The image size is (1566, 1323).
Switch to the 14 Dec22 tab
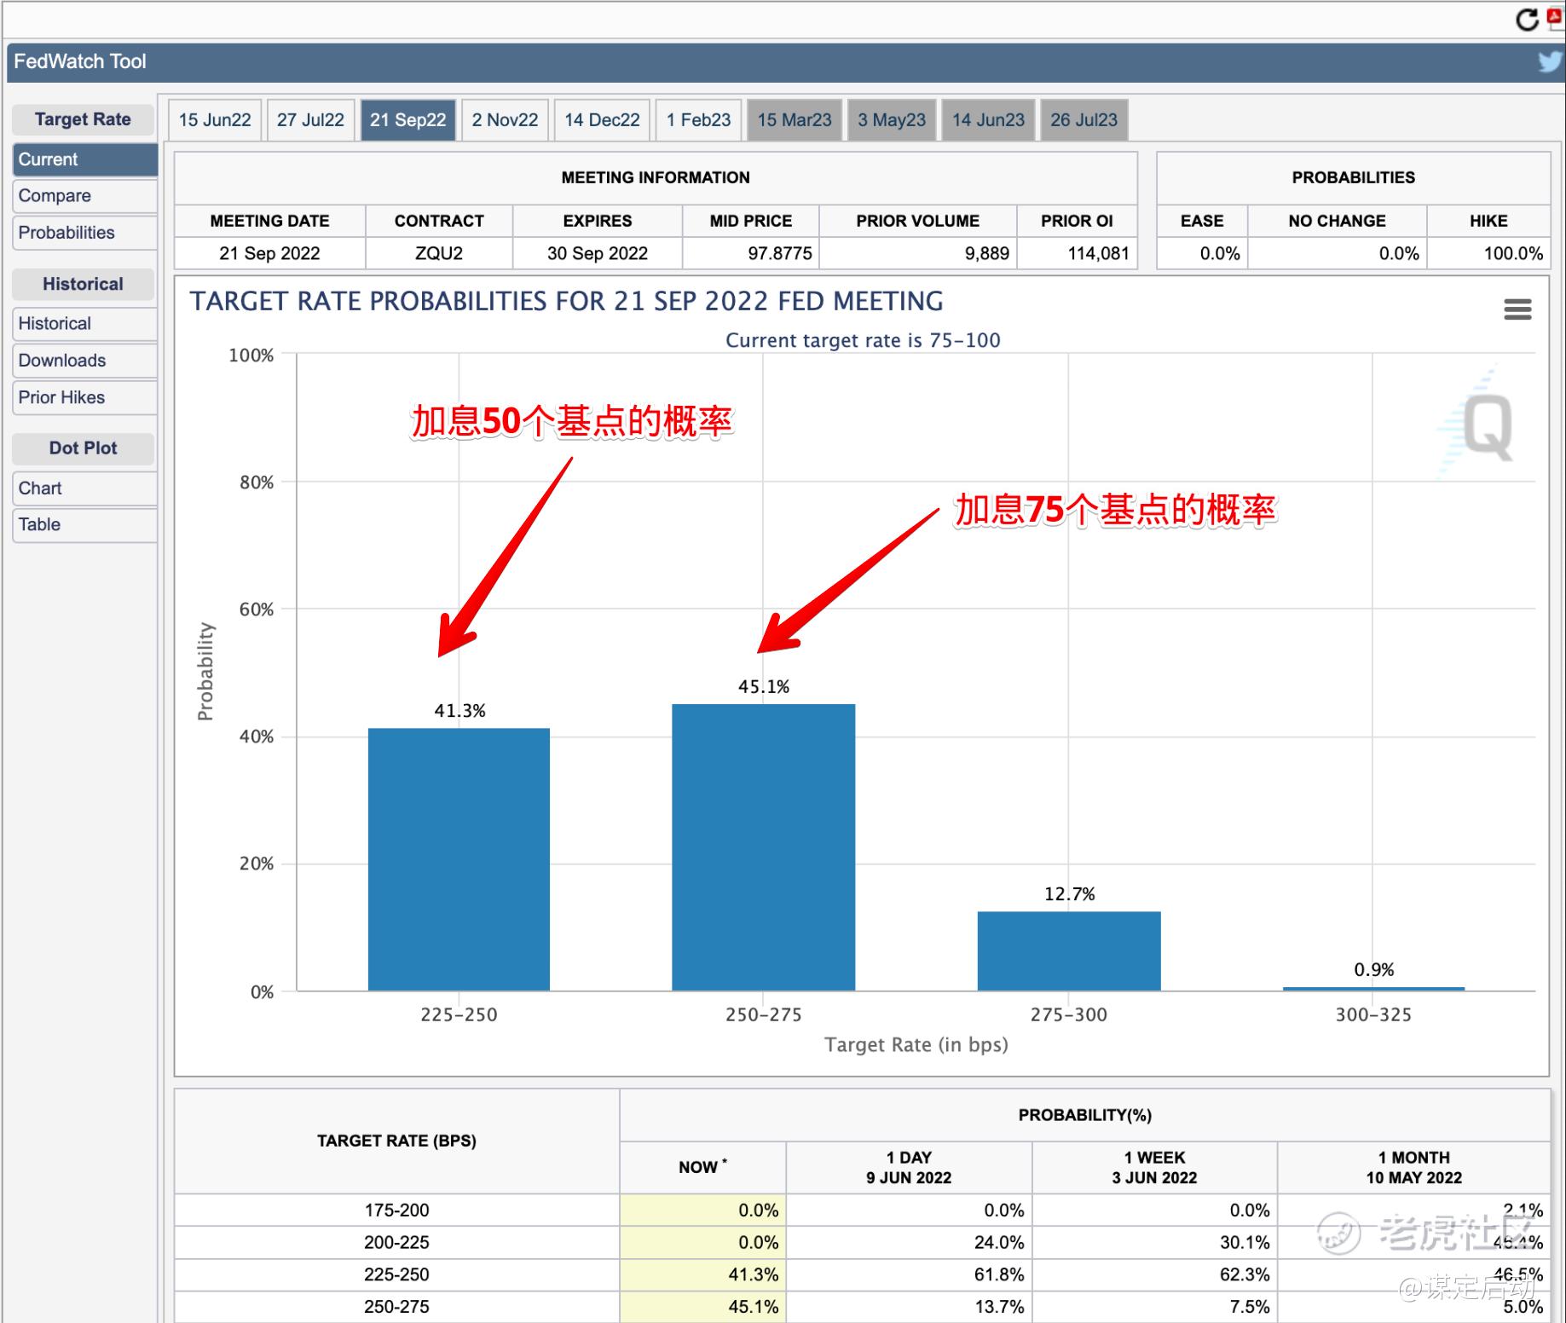click(602, 119)
